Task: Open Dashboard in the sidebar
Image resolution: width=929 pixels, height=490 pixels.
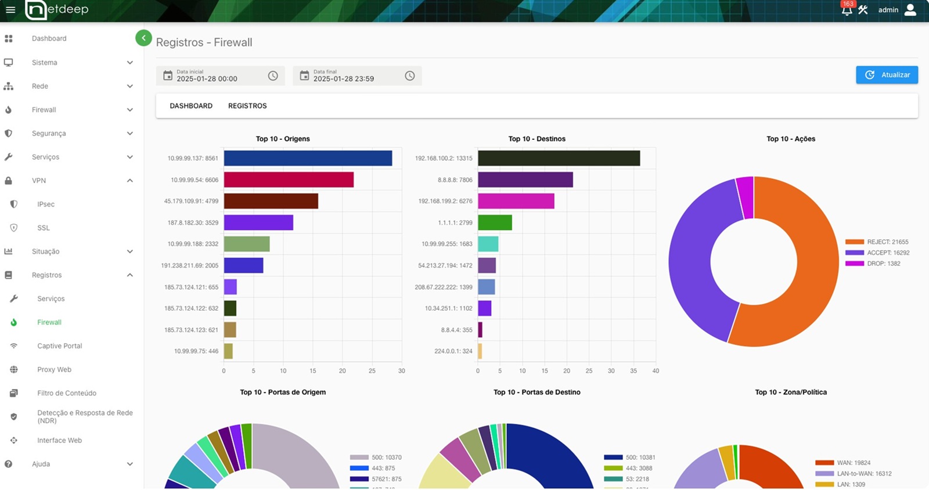Action: (x=49, y=38)
